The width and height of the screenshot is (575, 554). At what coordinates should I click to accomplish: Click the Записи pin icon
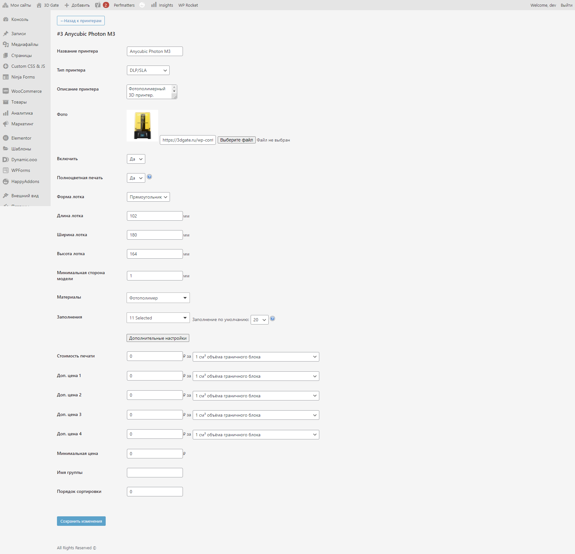[x=6, y=34]
